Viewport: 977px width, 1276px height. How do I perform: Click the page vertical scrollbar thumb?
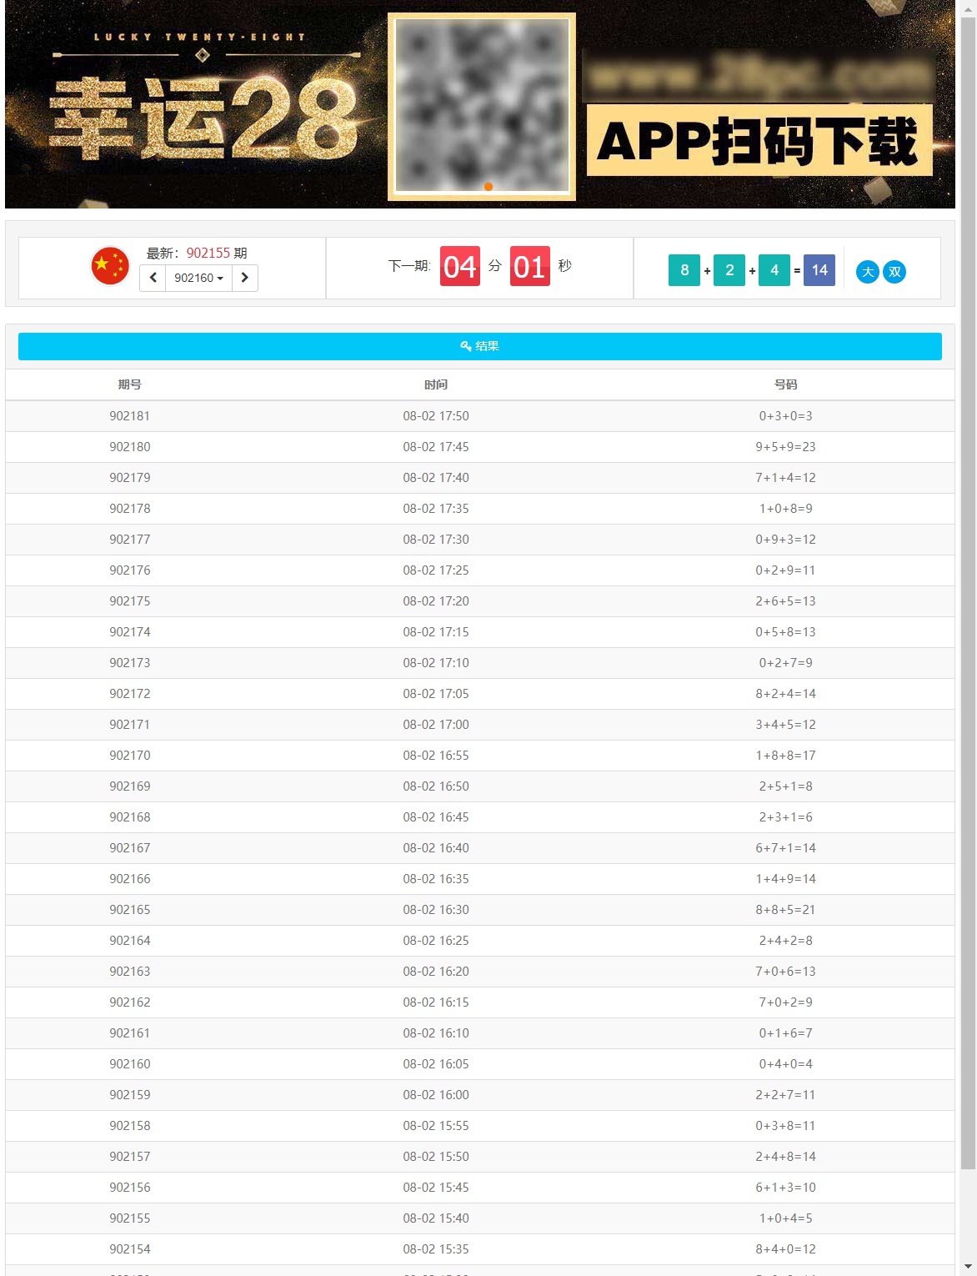pos(968,592)
